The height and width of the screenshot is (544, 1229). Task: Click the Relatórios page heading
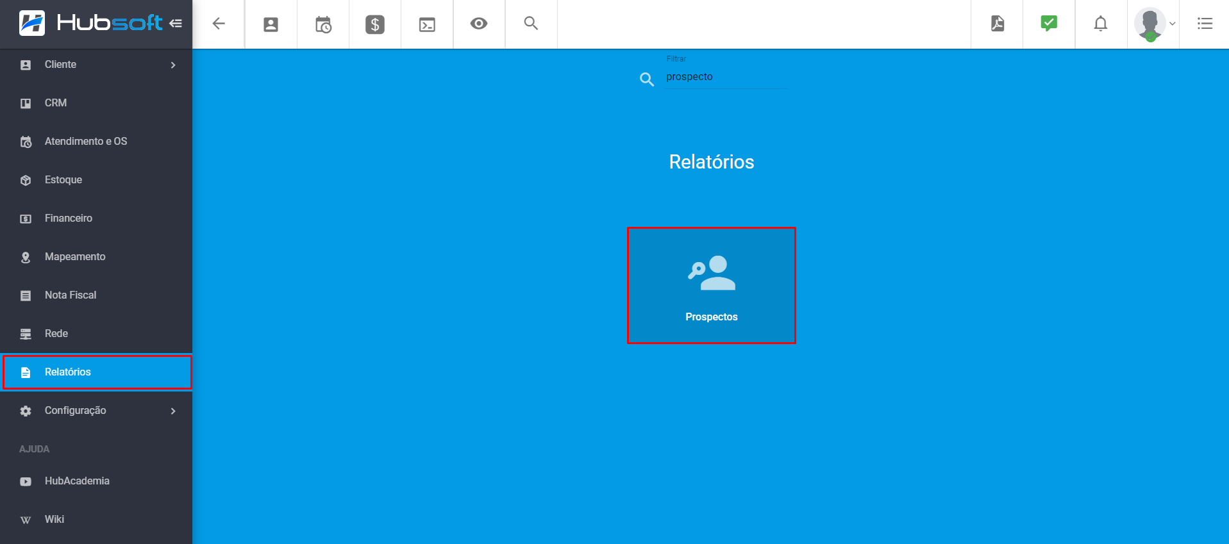(x=712, y=161)
